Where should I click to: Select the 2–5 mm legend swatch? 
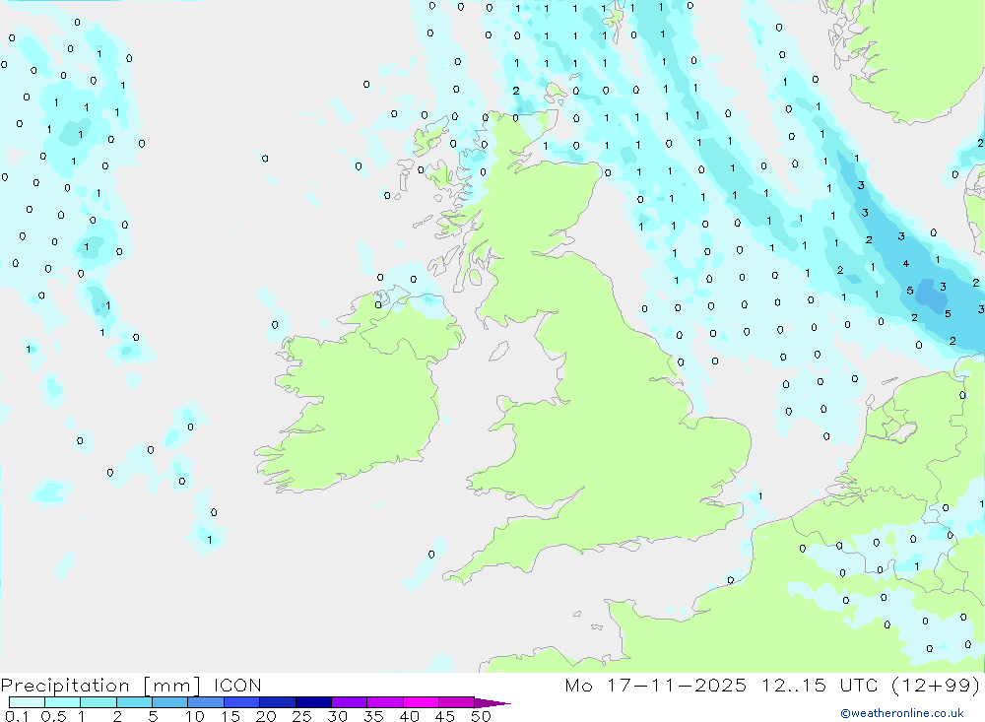[134, 702]
